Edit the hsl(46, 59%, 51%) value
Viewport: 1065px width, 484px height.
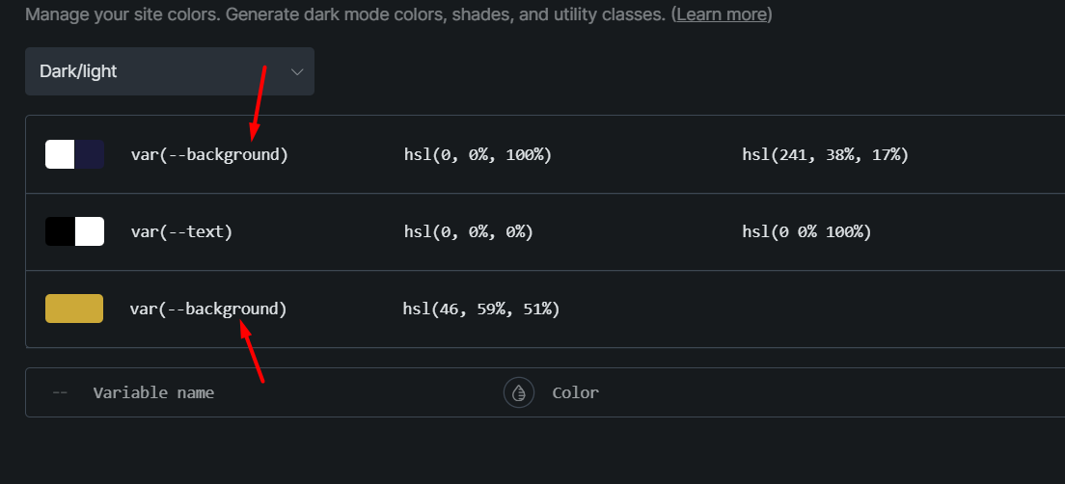pyautogui.click(x=481, y=309)
